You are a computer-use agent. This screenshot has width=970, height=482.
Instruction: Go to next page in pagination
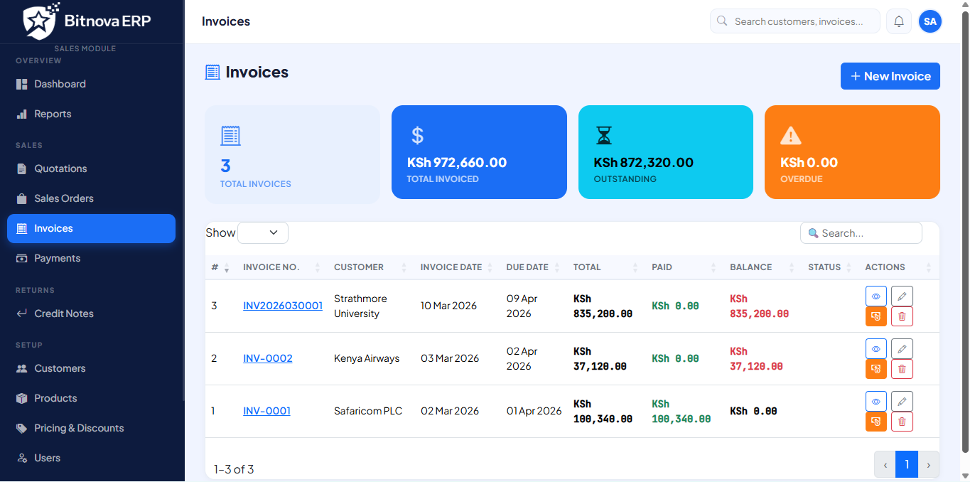(929, 465)
